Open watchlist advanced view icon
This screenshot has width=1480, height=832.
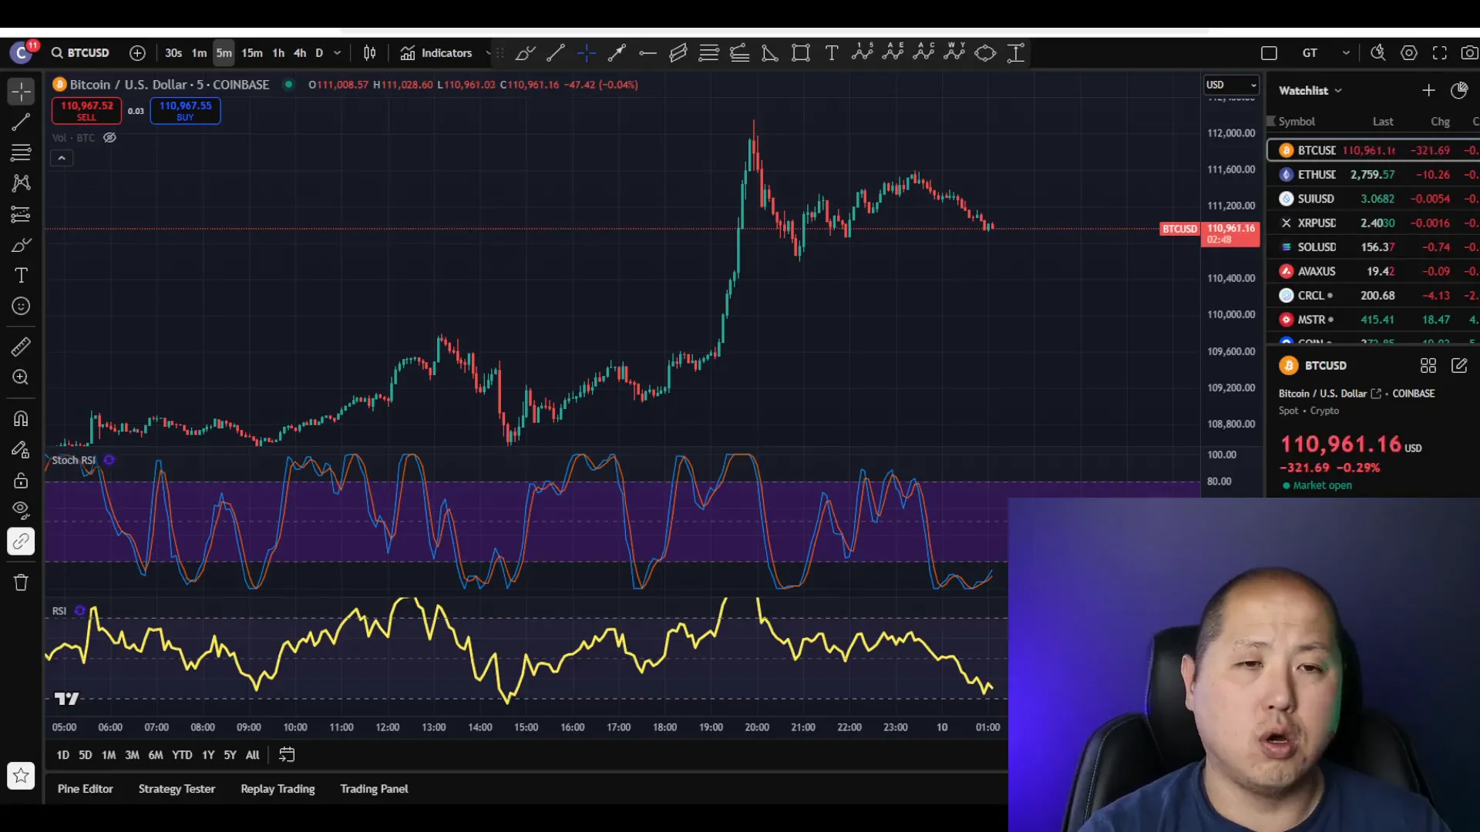tap(1459, 90)
